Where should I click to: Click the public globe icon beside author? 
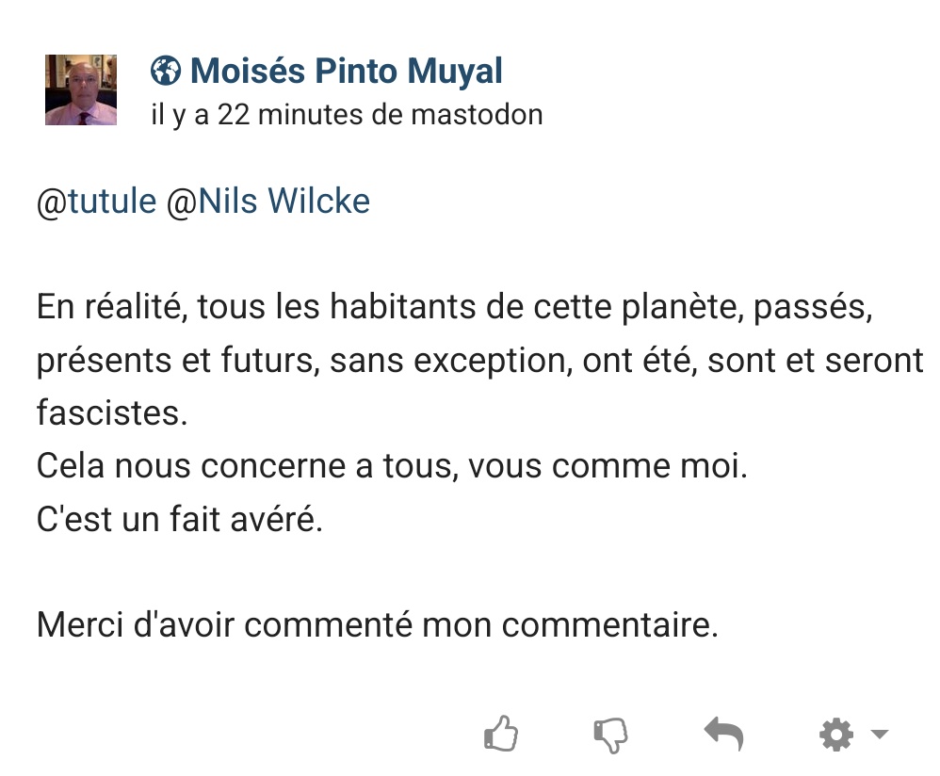pyautogui.click(x=166, y=71)
